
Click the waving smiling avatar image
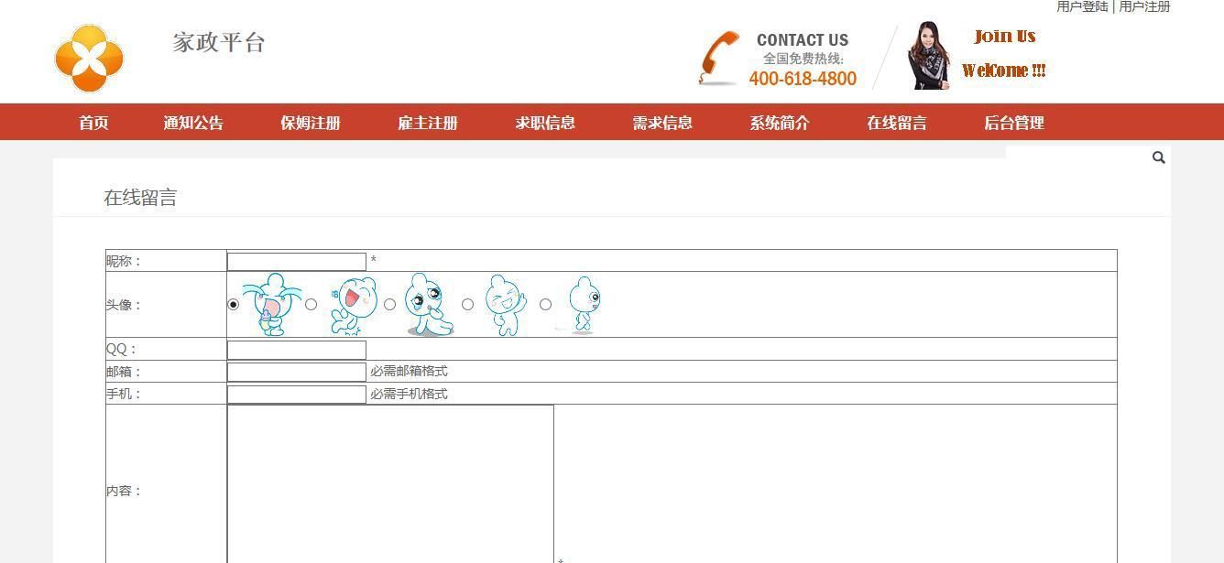pos(506,304)
